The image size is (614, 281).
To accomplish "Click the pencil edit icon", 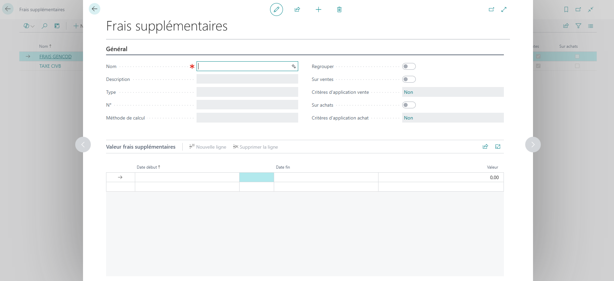I will coord(277,9).
